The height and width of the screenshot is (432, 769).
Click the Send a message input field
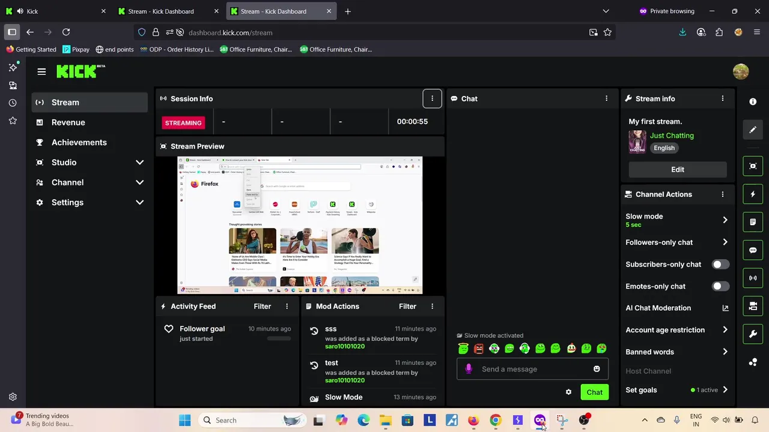tap(533, 369)
